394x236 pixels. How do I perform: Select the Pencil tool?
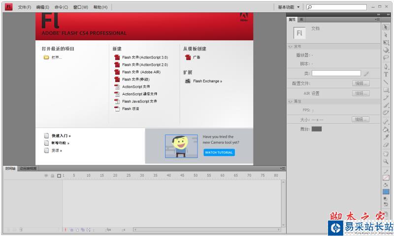[386, 98]
